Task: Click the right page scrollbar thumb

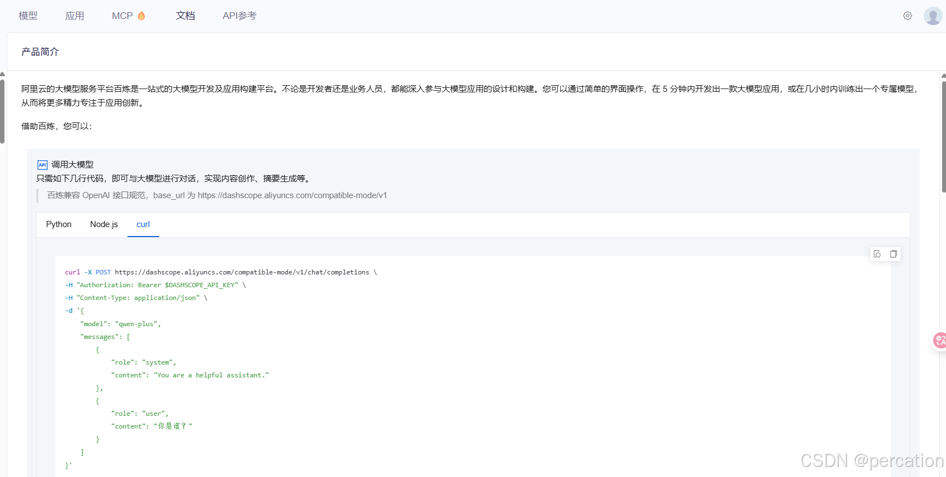Action: (x=943, y=136)
